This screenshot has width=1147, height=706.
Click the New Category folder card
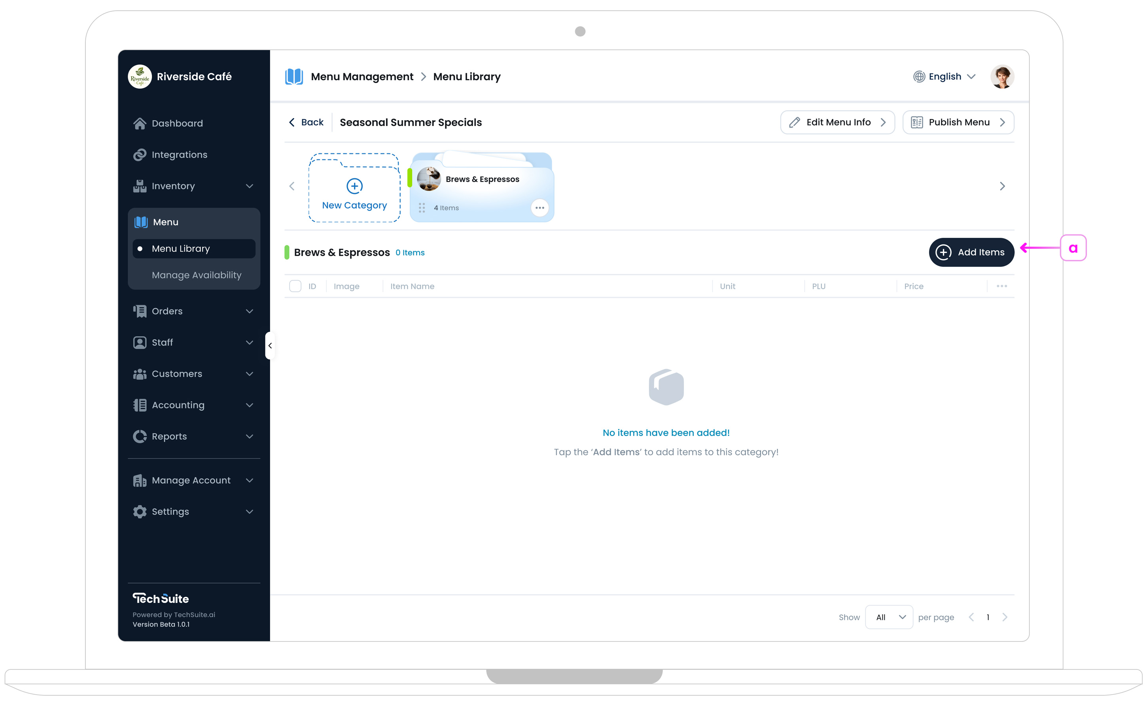[354, 188]
